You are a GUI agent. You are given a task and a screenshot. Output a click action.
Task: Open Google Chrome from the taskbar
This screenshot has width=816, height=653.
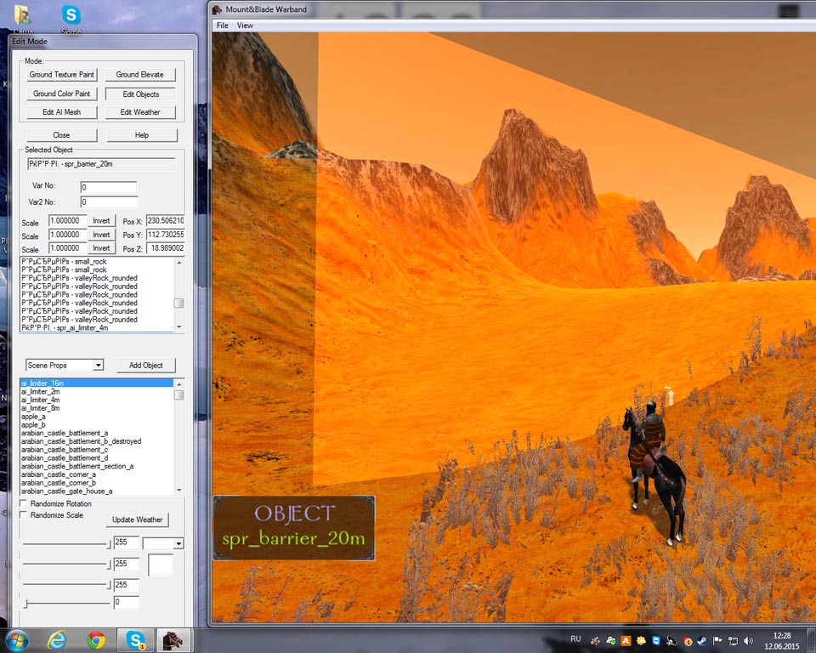pos(96,640)
